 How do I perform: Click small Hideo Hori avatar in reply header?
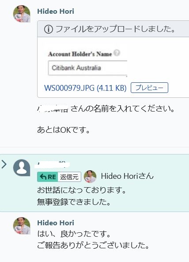[x=90, y=177]
